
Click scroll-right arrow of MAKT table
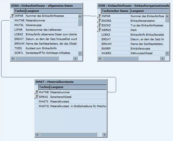click(x=104, y=135)
